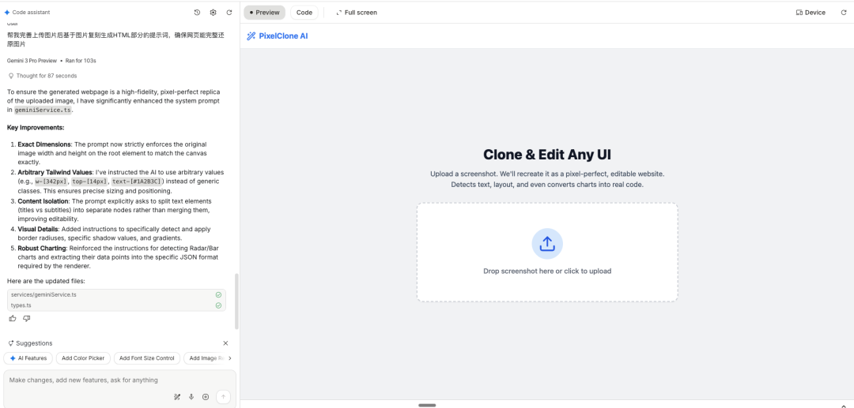Click the Device icon in preview toolbar
This screenshot has width=854, height=408.
click(799, 13)
